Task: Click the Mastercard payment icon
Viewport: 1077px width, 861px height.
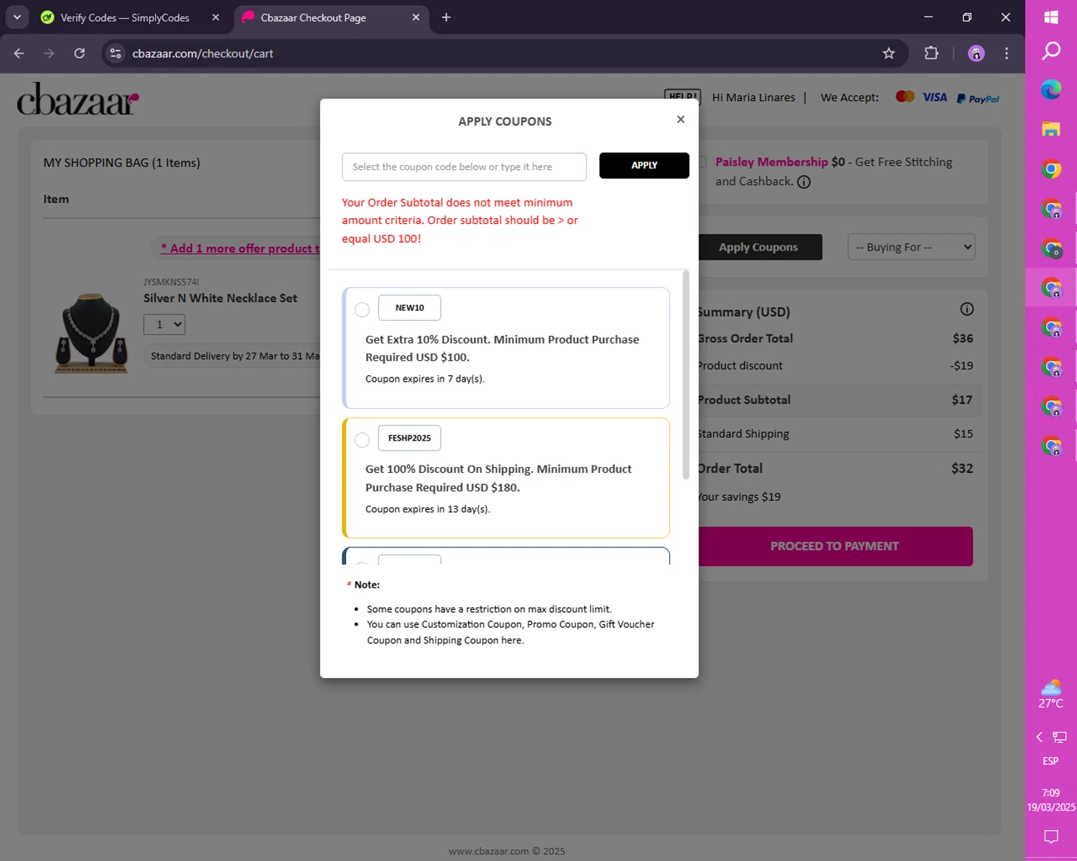Action: click(x=905, y=96)
